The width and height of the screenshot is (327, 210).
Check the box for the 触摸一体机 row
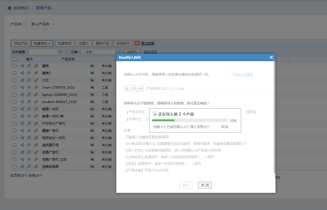[14, 109]
